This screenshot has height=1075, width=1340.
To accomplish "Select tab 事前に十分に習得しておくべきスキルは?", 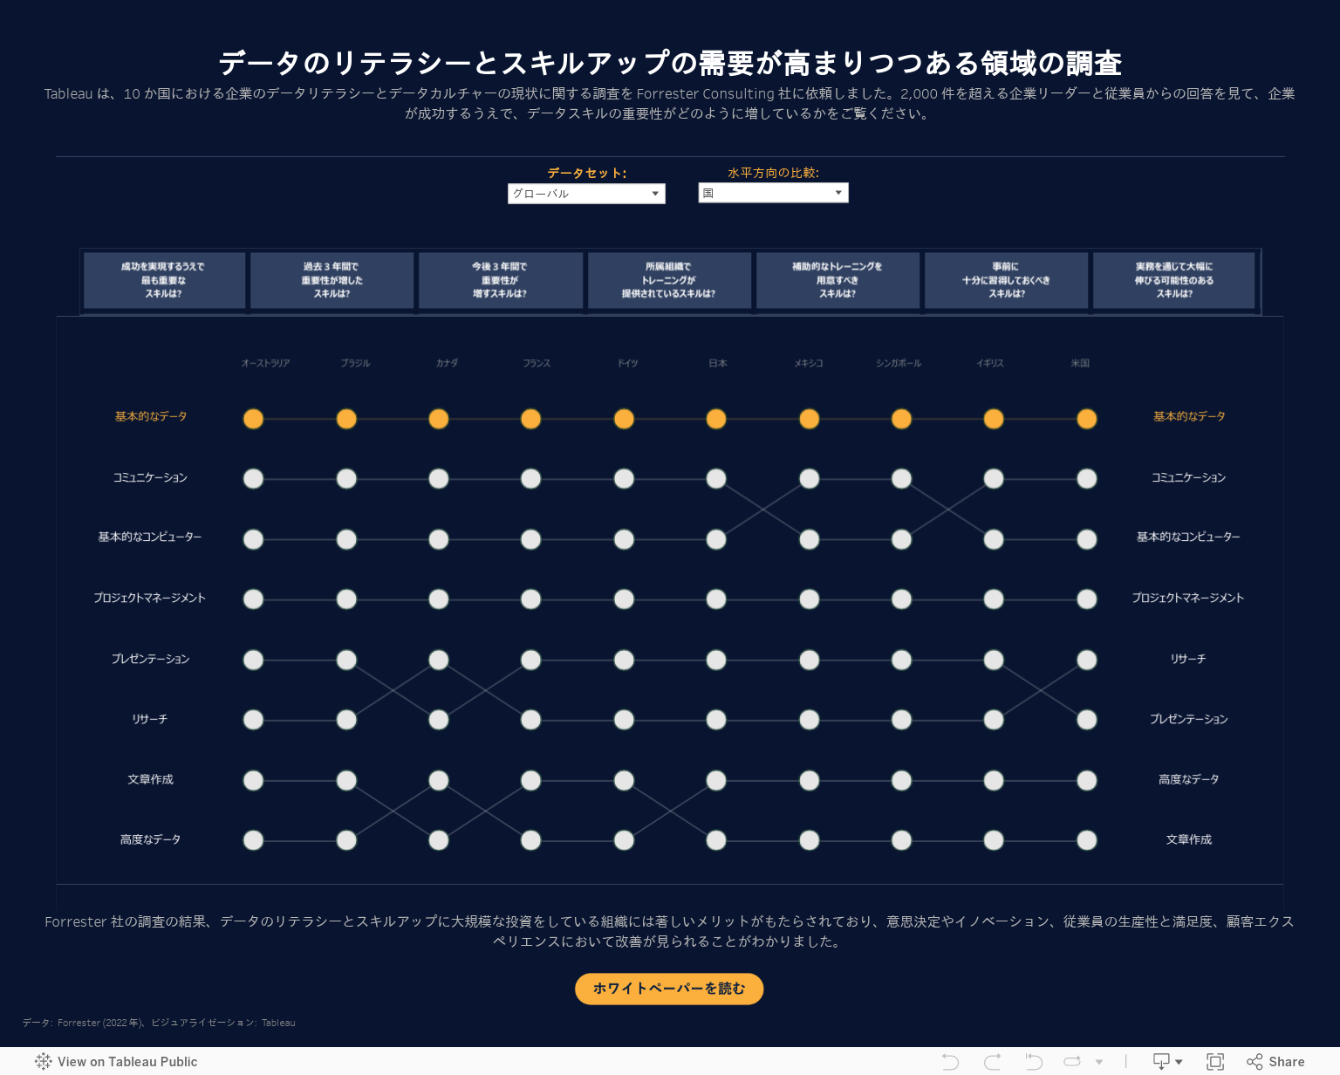I will pos(1006,280).
